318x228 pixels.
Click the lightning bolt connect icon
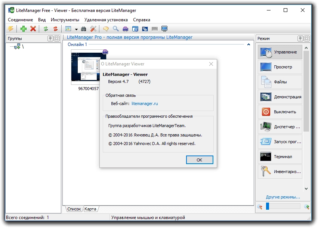click(11, 29)
